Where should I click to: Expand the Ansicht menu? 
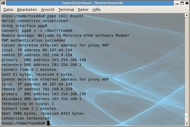[x=47, y=9]
